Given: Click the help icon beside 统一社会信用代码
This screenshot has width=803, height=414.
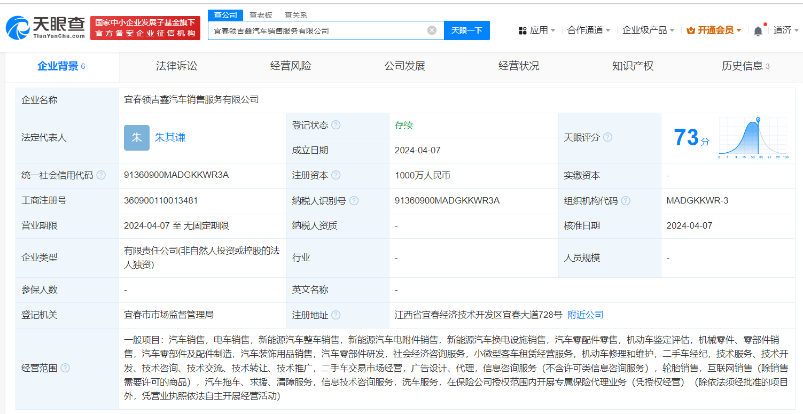Looking at the screenshot, I should (x=101, y=175).
